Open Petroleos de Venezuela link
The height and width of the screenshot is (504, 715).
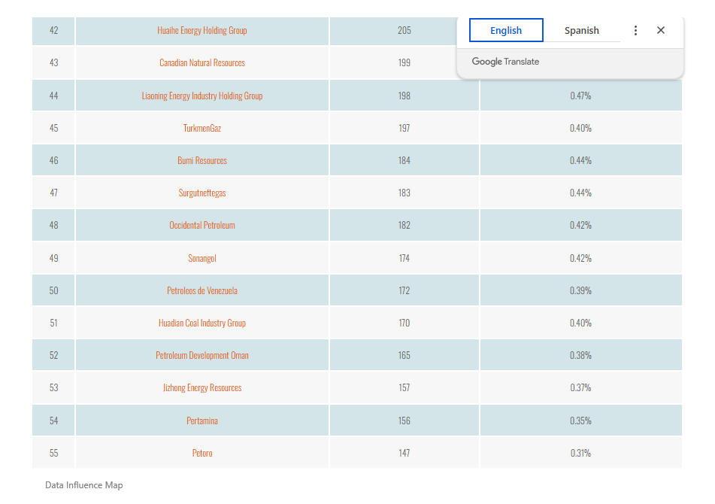(202, 291)
